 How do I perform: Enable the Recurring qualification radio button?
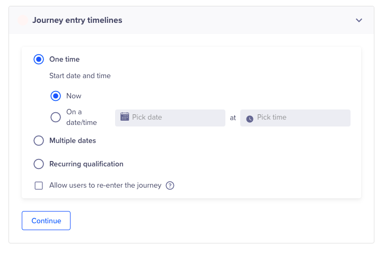point(39,164)
